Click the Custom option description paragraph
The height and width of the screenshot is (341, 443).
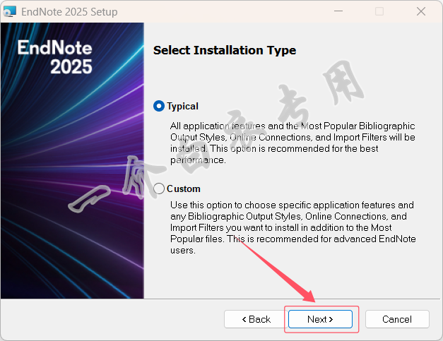(x=293, y=227)
